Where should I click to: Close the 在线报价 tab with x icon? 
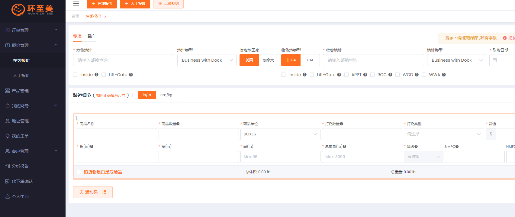point(105,17)
